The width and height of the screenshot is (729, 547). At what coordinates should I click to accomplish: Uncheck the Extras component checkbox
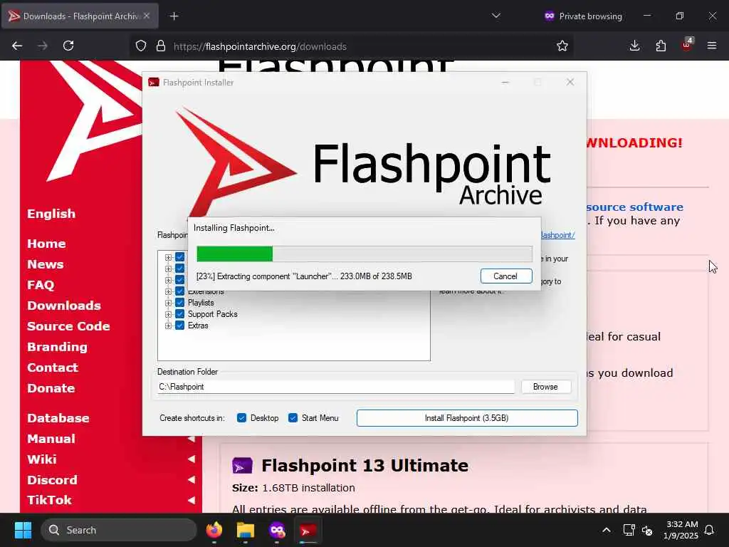180,325
